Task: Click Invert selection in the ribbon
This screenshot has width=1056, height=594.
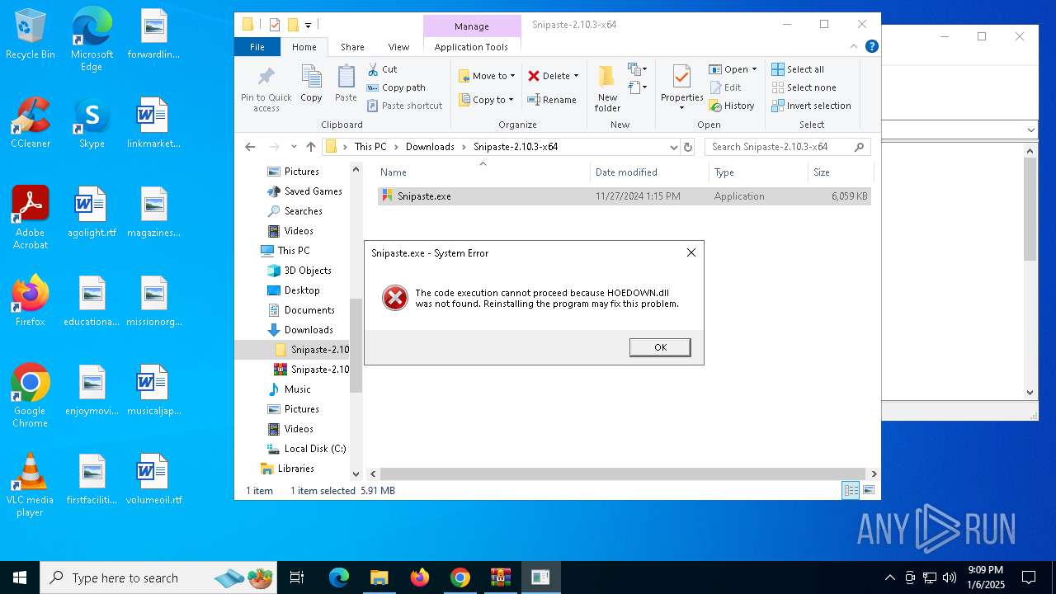Action: click(x=811, y=106)
